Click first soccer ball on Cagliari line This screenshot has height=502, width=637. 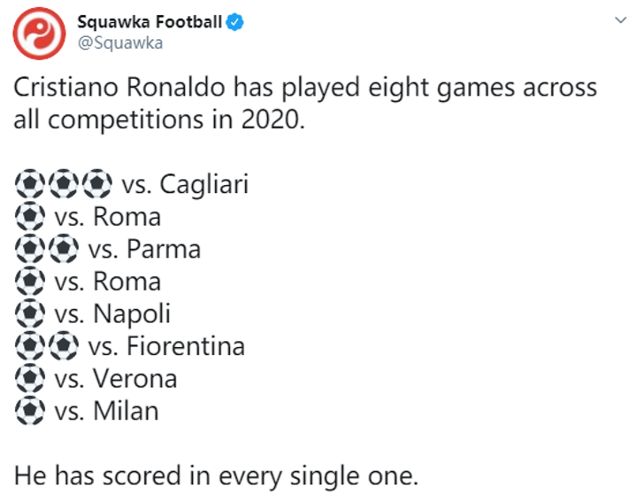click(30, 184)
